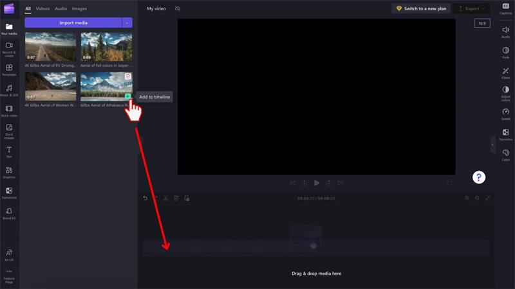Viewport: 515px width, 289px height.
Task: Click the split scissors icon
Action: (165, 198)
